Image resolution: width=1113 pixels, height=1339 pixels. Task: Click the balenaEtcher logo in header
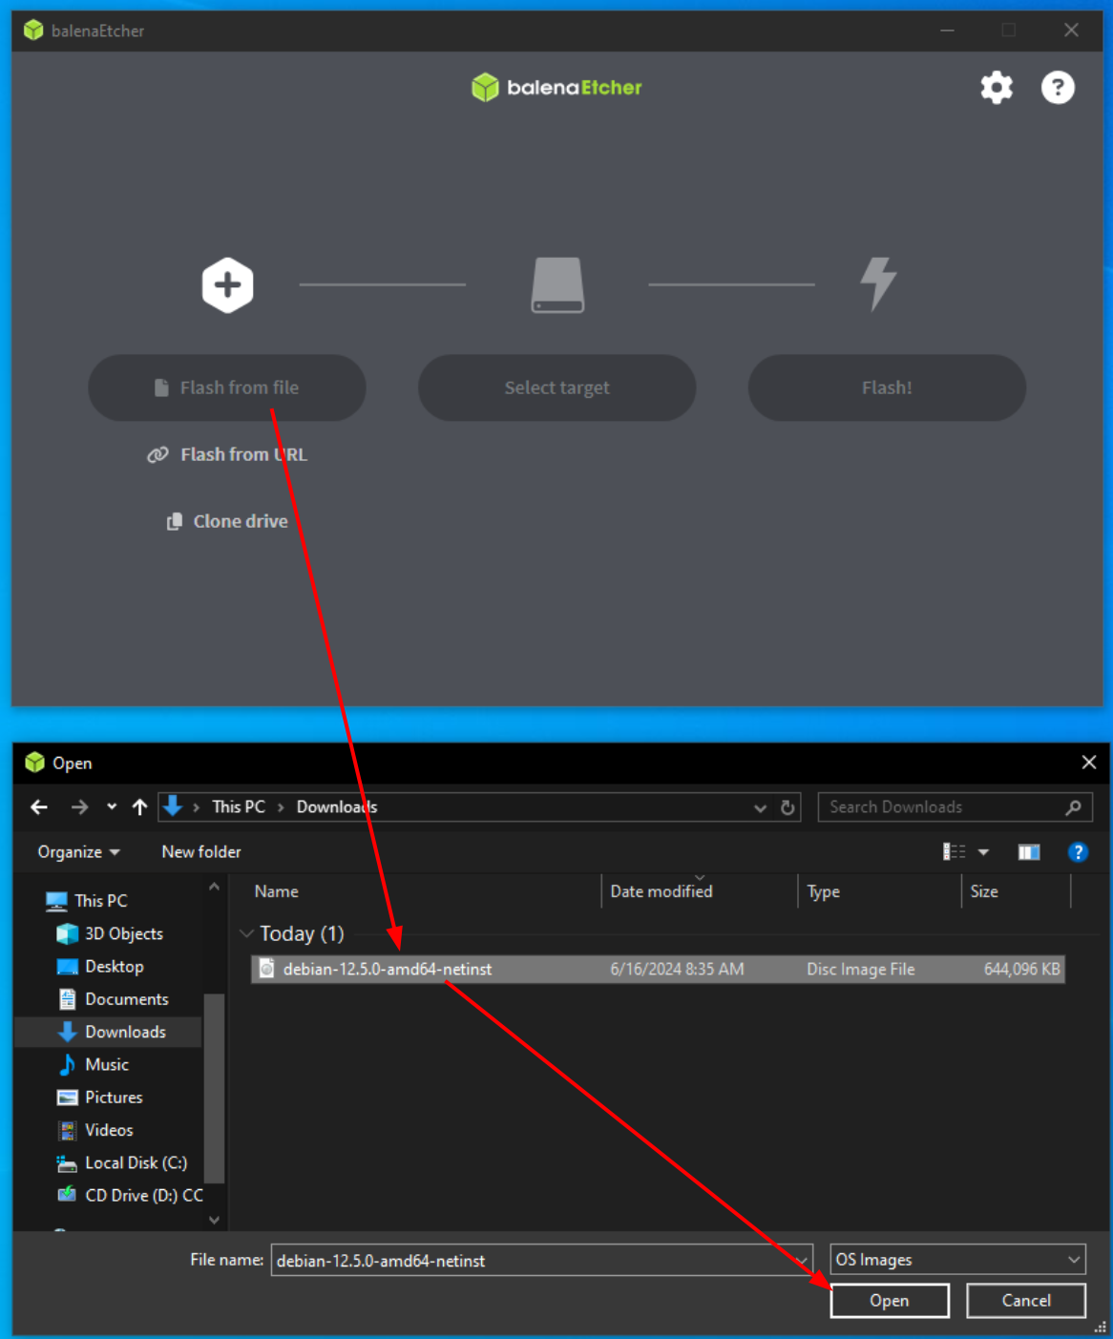coord(556,88)
